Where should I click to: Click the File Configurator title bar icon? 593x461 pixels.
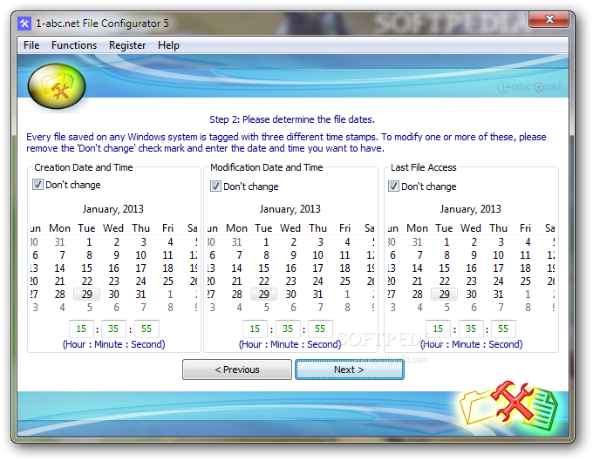[24, 24]
